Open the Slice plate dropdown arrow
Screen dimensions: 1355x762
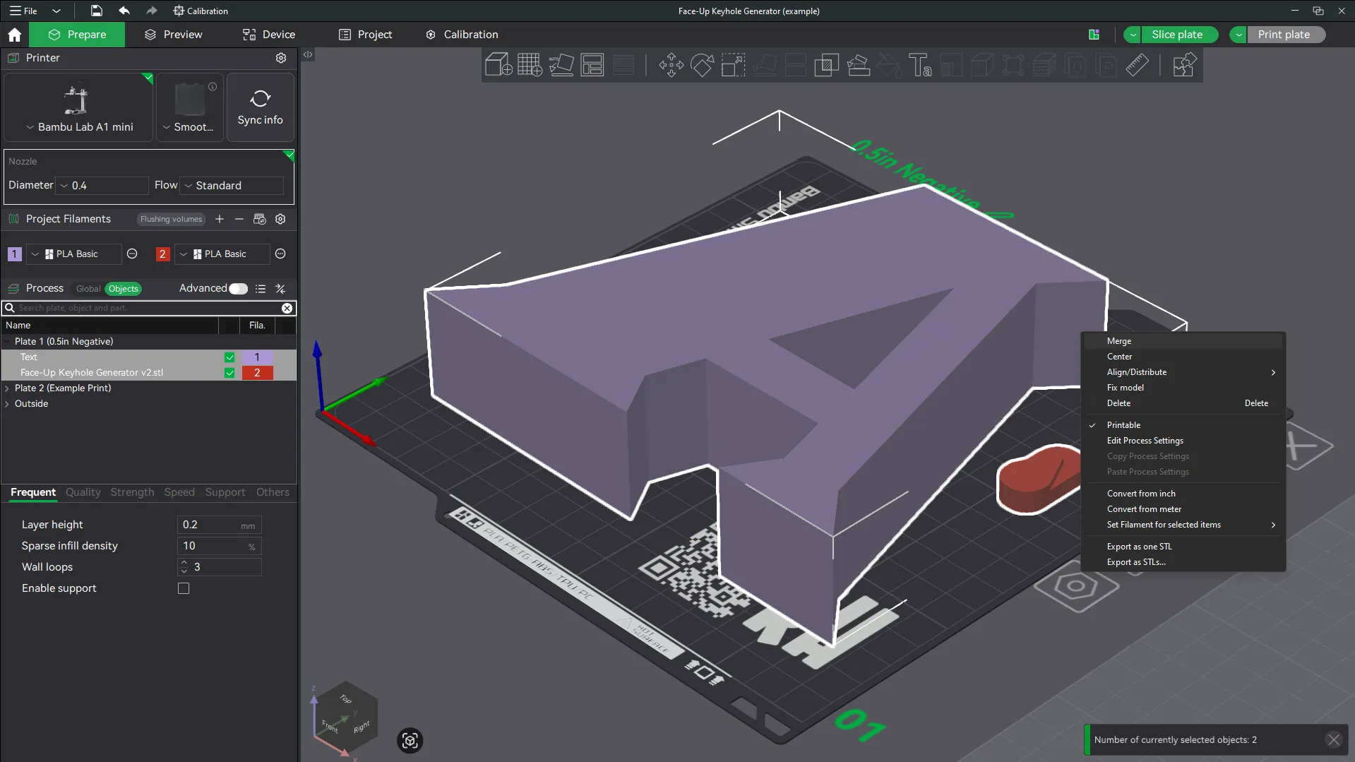1133,35
